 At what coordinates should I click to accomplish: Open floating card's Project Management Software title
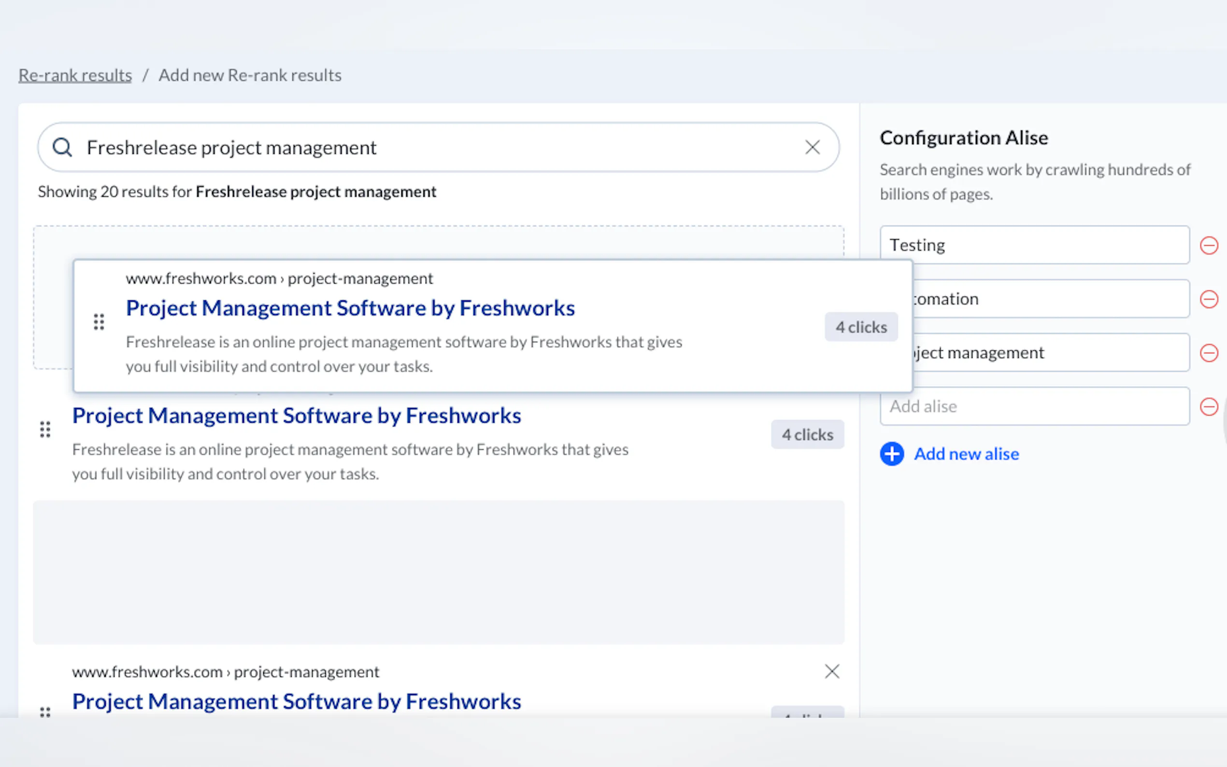tap(350, 309)
